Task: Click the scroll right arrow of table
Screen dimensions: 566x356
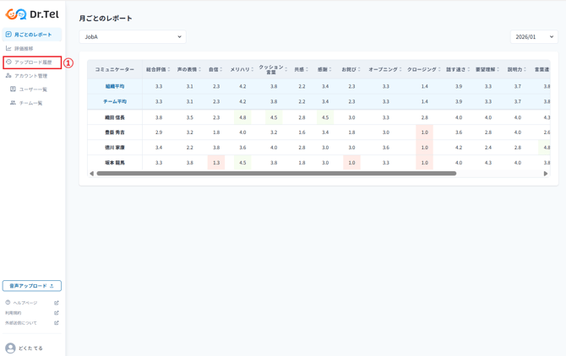Action: pyautogui.click(x=546, y=174)
